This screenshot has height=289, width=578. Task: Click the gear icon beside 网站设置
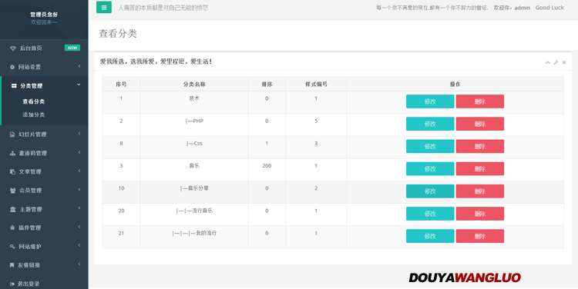pyautogui.click(x=12, y=67)
